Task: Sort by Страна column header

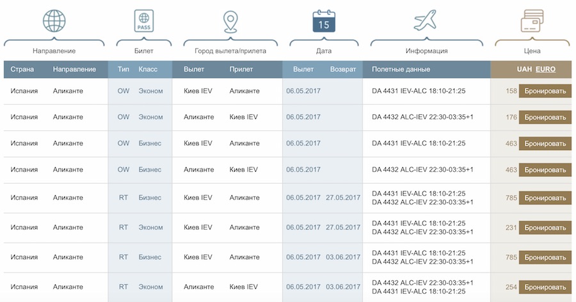Action: 22,69
